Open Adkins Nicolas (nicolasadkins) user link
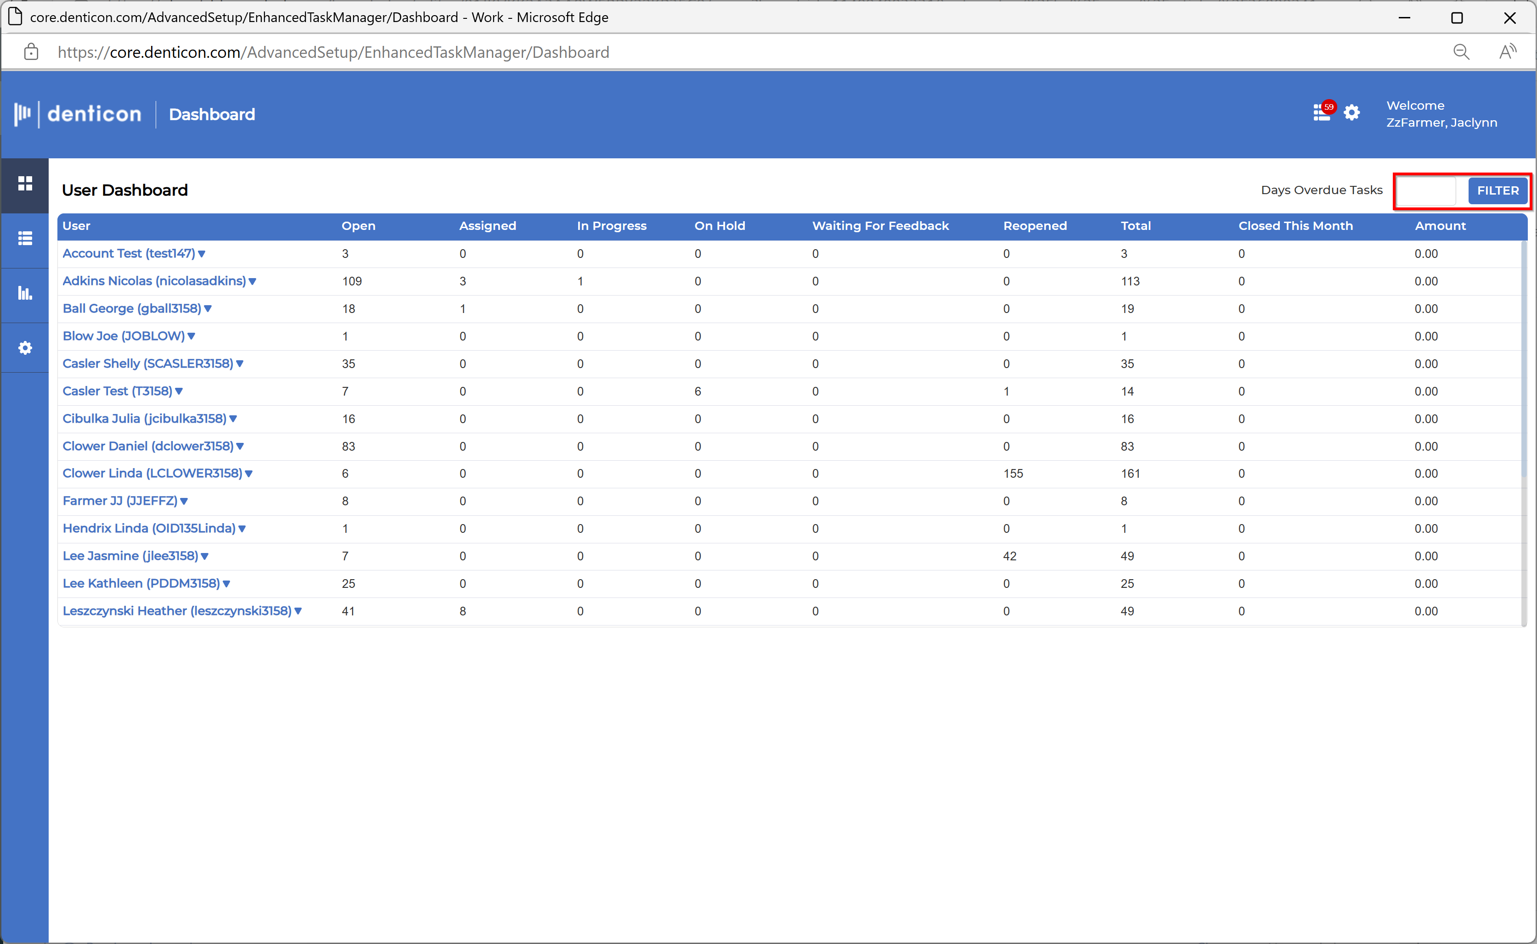 point(154,281)
